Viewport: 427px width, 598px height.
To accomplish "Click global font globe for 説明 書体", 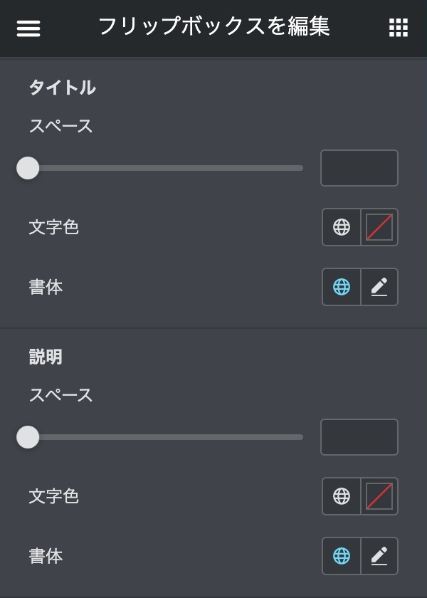I will 342,556.
